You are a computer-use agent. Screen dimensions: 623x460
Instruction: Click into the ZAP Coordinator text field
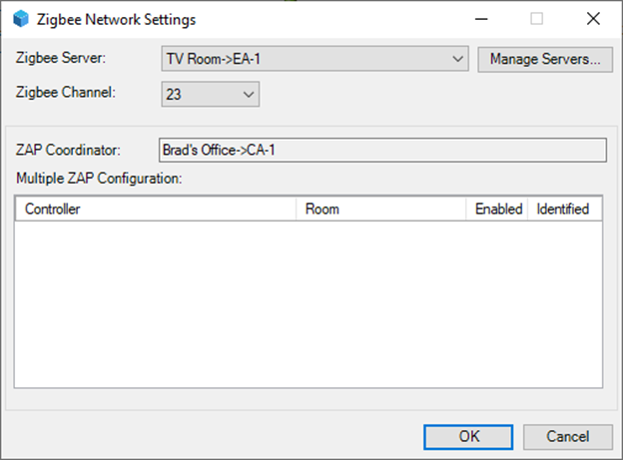click(x=382, y=150)
